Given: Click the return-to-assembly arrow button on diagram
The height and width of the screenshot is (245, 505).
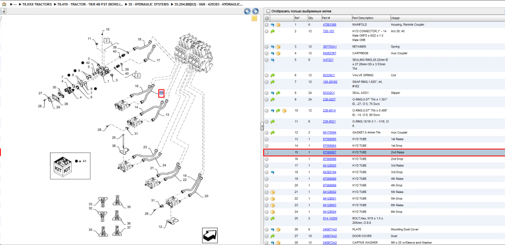Looking at the screenshot, I should click(x=211, y=235).
